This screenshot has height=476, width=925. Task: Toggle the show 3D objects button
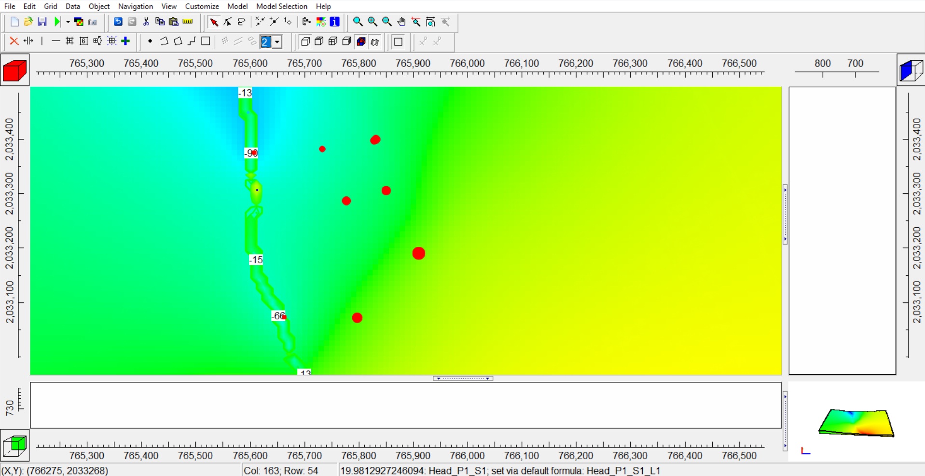pyautogui.click(x=375, y=42)
